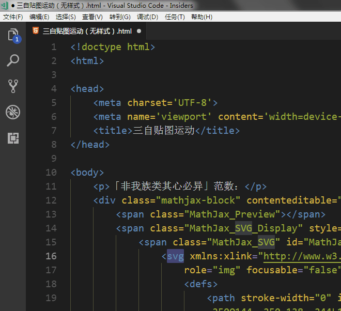Click the <defs> tag on line 18
Screen dimensions: 341x311
click(201, 284)
